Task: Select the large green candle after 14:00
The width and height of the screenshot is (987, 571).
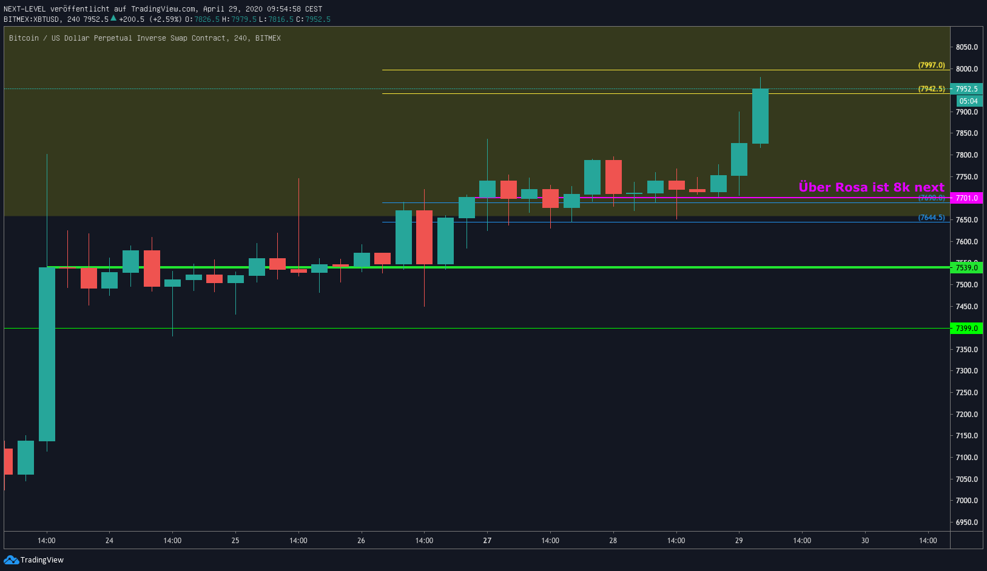Action: (47, 354)
